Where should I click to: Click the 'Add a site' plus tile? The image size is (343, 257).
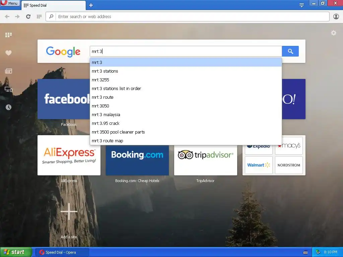coord(69,211)
